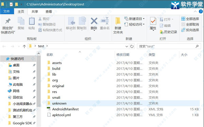Select the apktool.yml file

coord(62,115)
